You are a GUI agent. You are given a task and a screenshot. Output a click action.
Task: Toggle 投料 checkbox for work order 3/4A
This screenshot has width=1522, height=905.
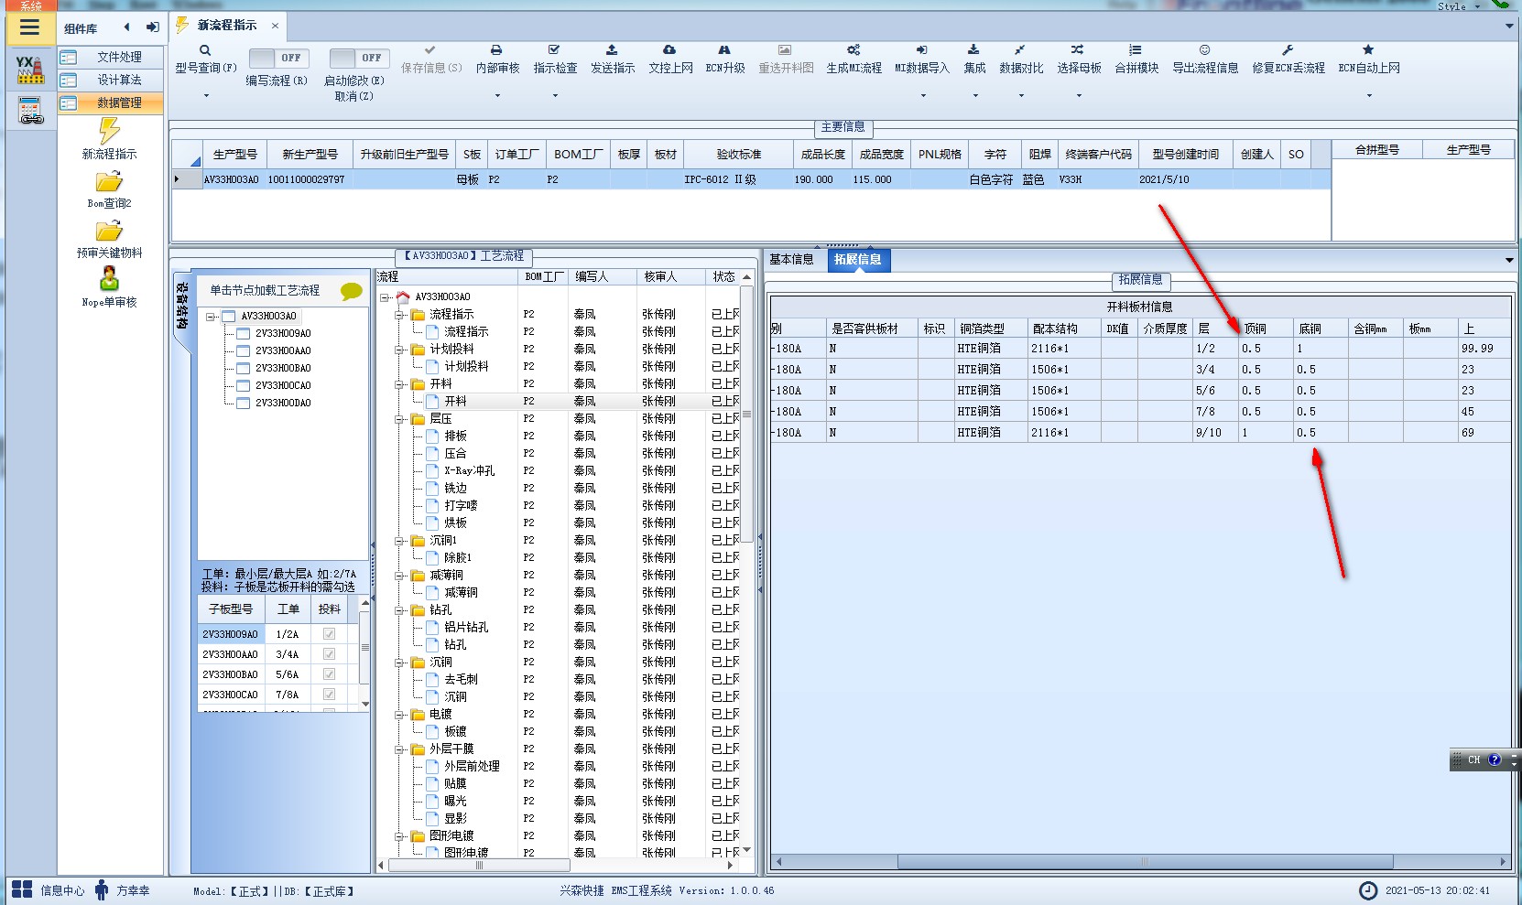[x=329, y=654]
